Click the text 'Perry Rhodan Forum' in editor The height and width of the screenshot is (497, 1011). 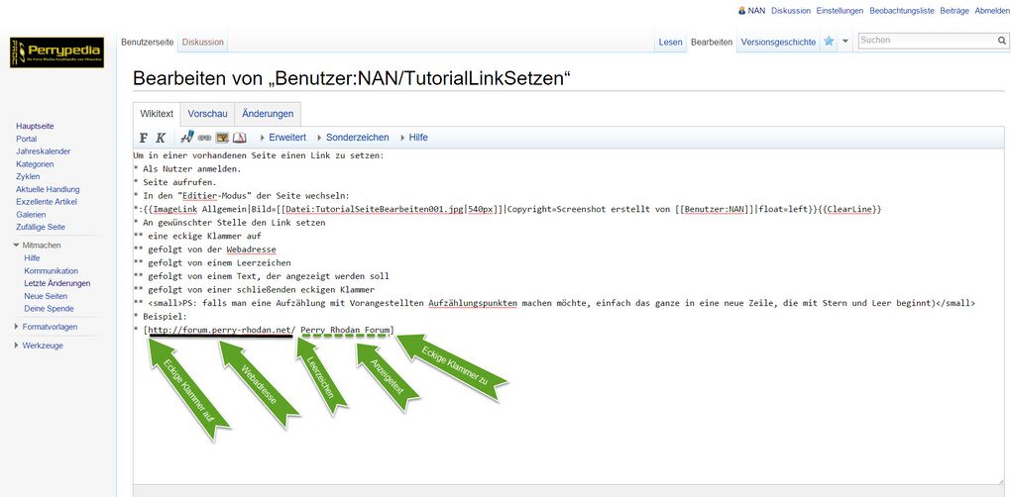345,331
